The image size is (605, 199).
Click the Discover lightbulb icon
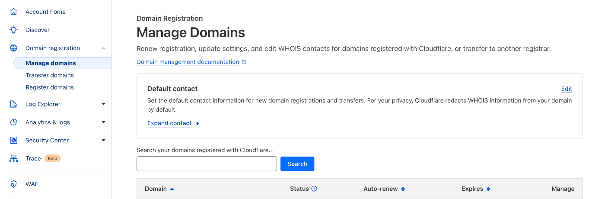click(14, 30)
